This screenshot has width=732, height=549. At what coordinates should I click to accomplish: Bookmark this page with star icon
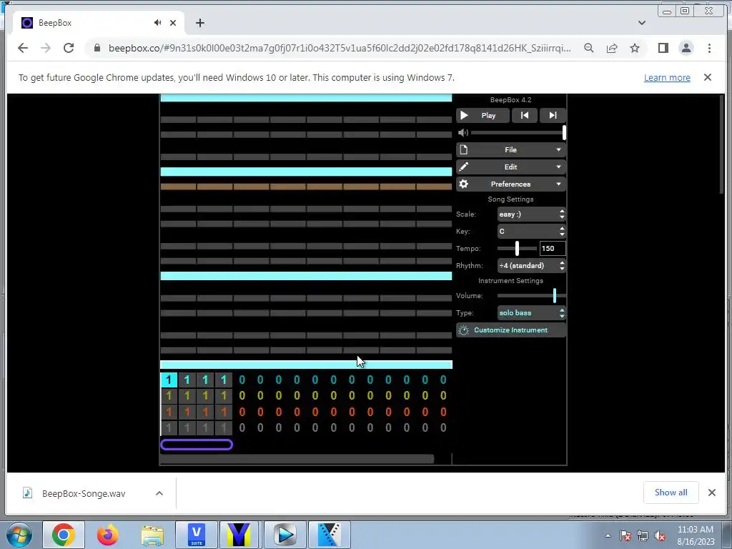click(x=635, y=48)
